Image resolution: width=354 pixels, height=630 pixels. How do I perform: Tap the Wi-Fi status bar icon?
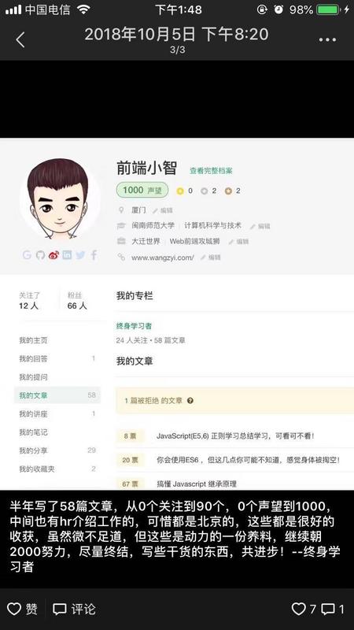pyautogui.click(x=83, y=9)
